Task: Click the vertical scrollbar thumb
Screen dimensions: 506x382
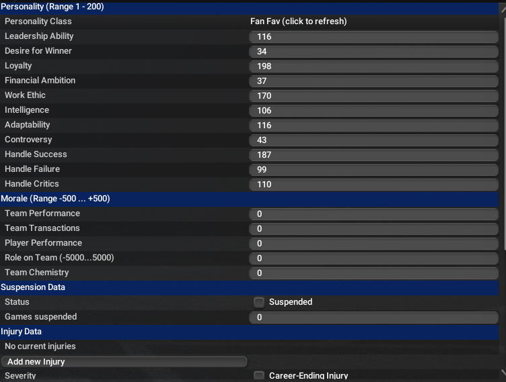Action: click(503, 134)
